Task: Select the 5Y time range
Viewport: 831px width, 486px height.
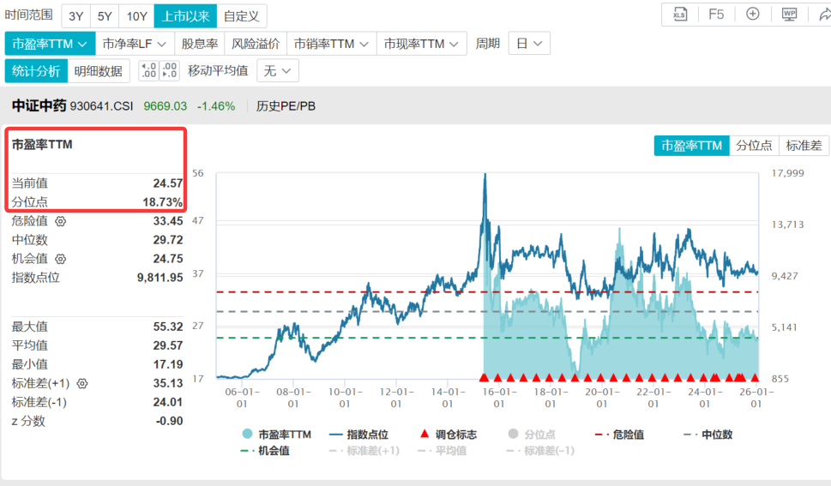Action: pyautogui.click(x=105, y=15)
